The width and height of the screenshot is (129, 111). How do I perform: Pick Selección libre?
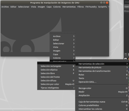56,73
